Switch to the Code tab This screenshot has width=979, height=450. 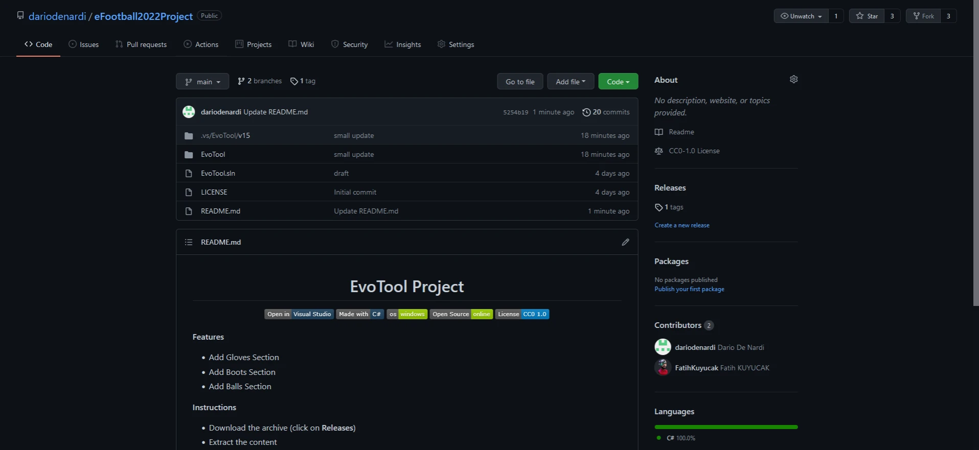pyautogui.click(x=38, y=44)
